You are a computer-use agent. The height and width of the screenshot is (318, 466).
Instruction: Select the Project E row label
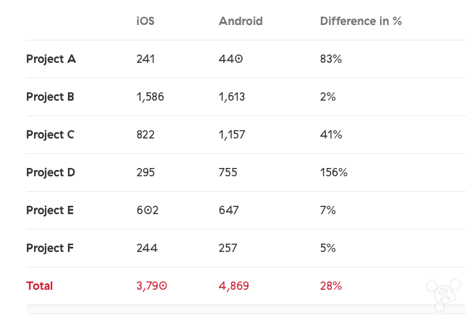pyautogui.click(x=50, y=210)
